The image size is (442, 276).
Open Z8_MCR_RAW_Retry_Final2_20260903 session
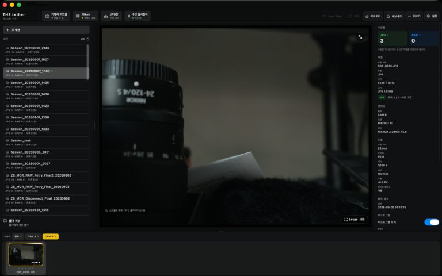click(45, 177)
